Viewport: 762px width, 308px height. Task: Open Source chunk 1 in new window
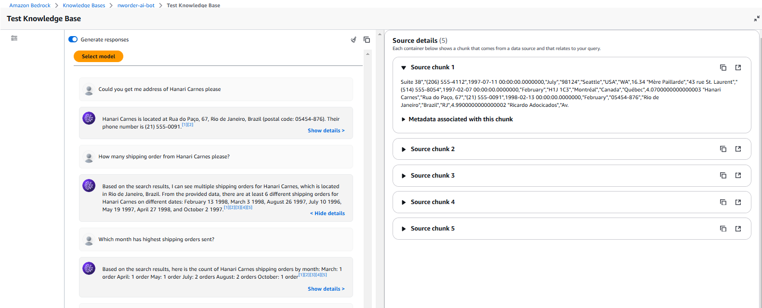point(738,67)
